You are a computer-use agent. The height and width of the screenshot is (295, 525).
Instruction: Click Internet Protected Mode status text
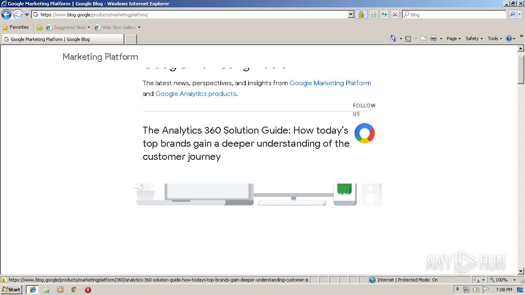click(407, 280)
